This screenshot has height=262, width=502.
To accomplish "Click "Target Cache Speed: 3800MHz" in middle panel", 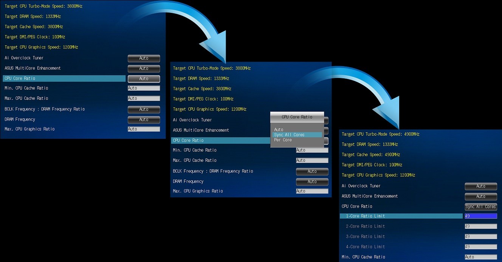I will click(202, 89).
